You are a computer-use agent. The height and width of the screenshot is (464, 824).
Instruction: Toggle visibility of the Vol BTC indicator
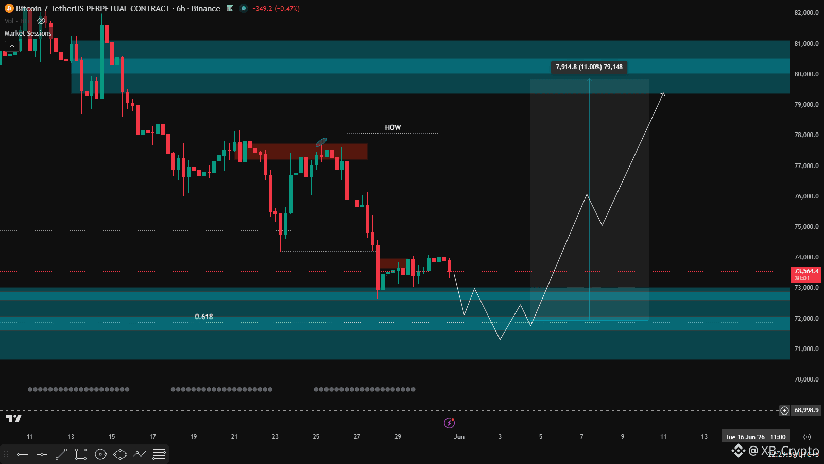point(41,21)
